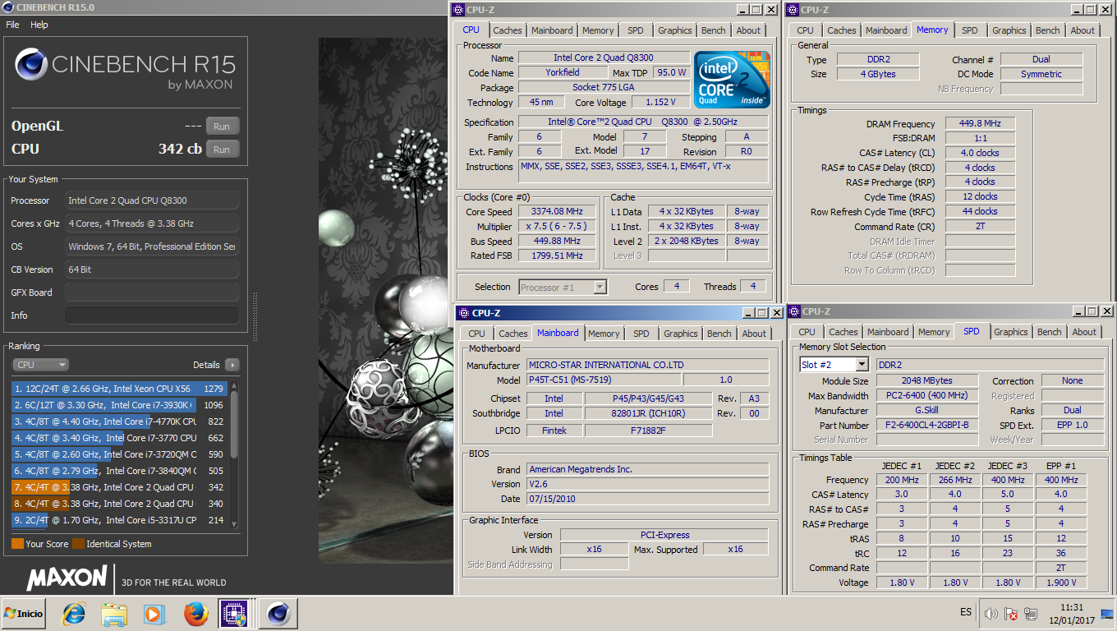Click the brown Identical System legend swatch
Image resolution: width=1117 pixels, height=631 pixels.
[x=78, y=544]
